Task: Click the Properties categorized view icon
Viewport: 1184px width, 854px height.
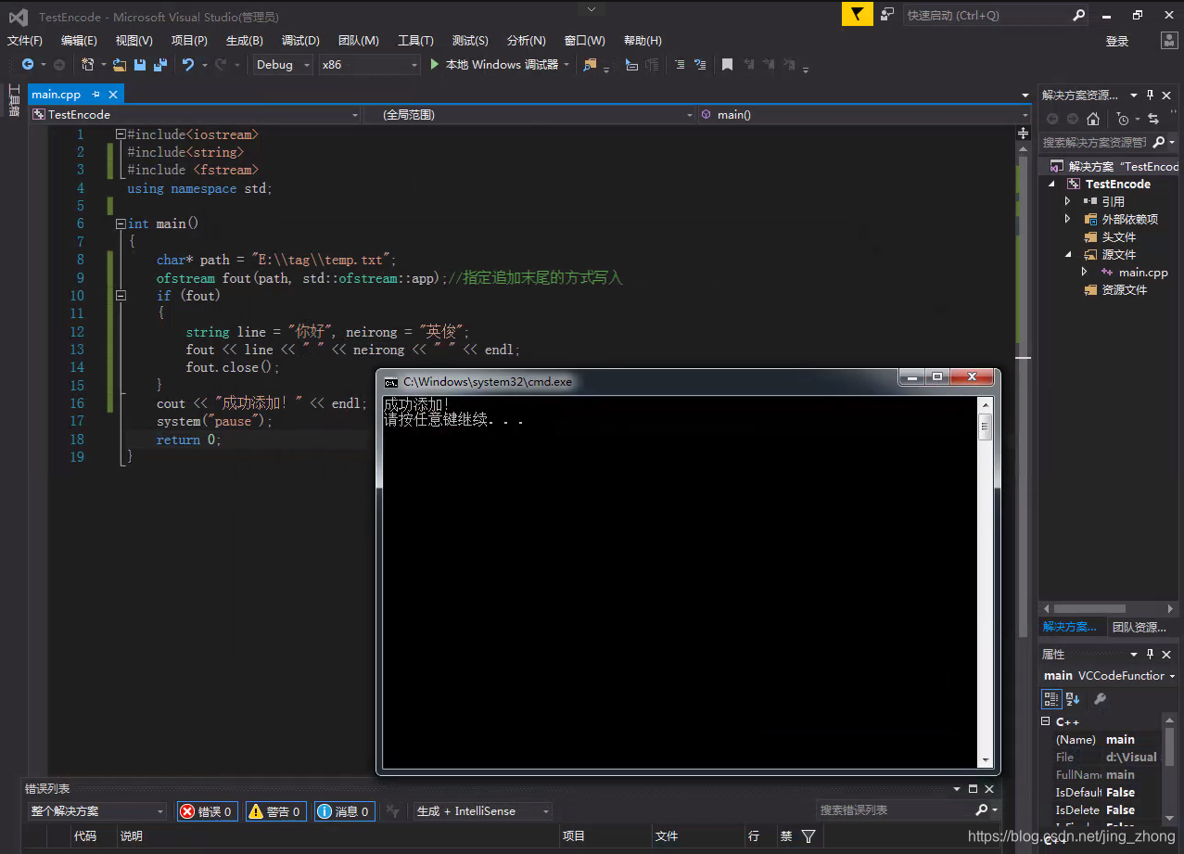Action: click(x=1051, y=698)
